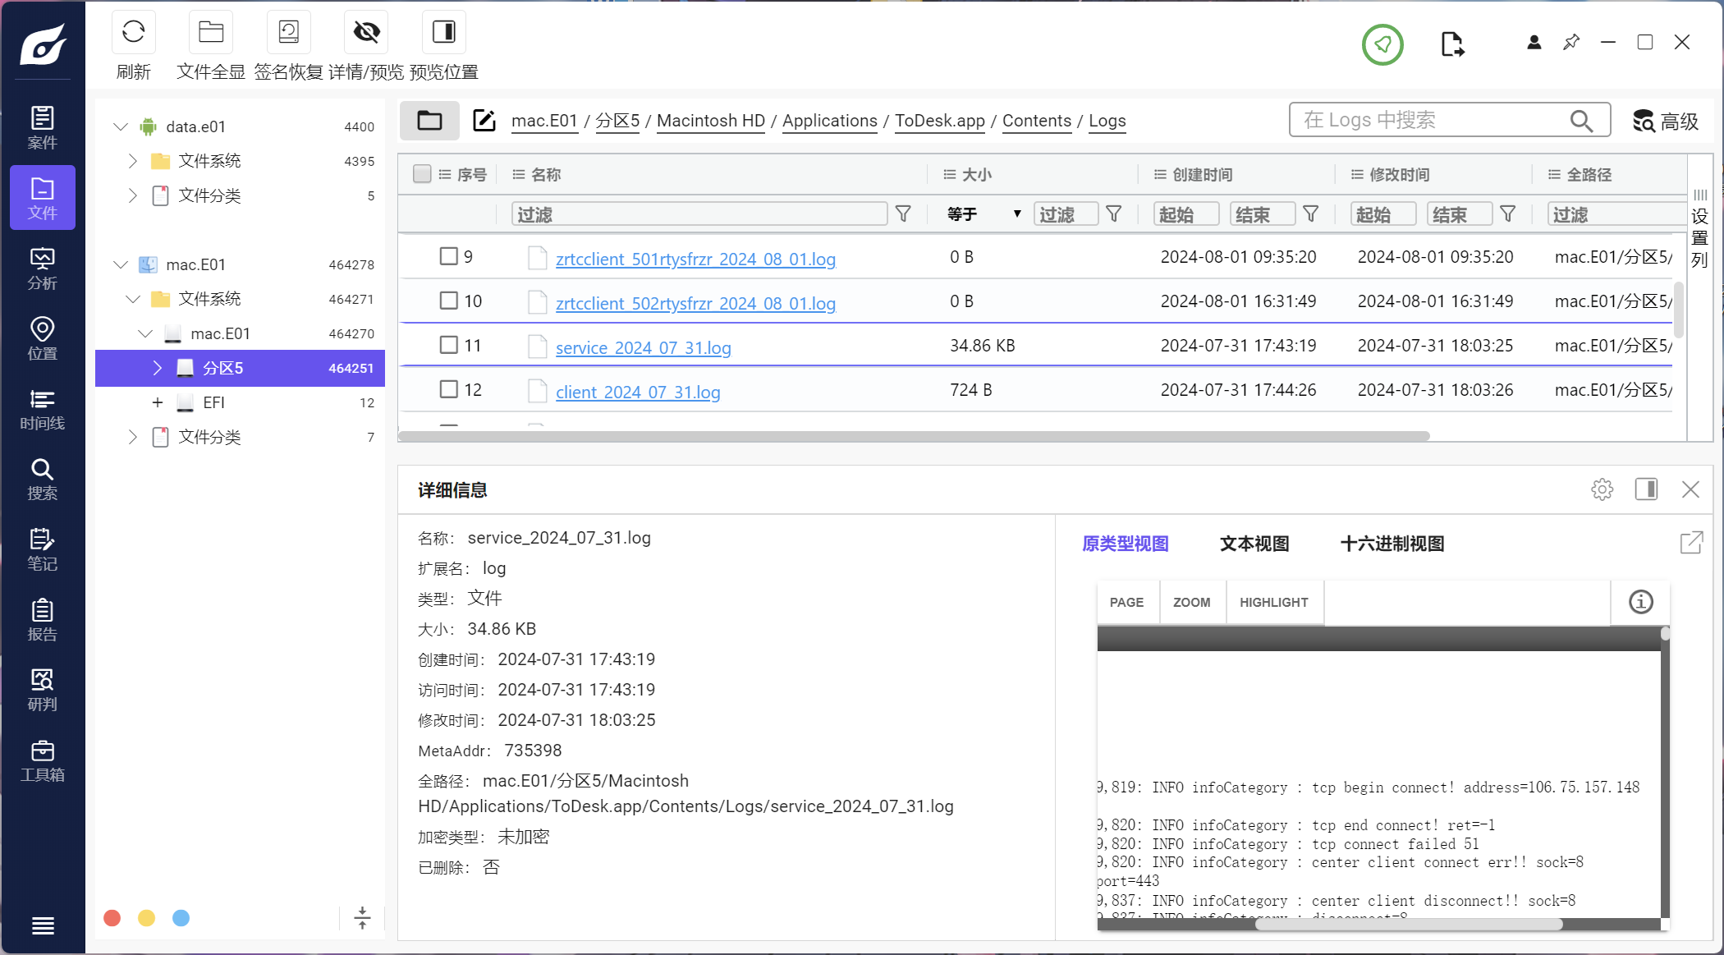Collapse 文件系统 under mac.E01
Screen dimensions: 1724x955
coord(133,299)
